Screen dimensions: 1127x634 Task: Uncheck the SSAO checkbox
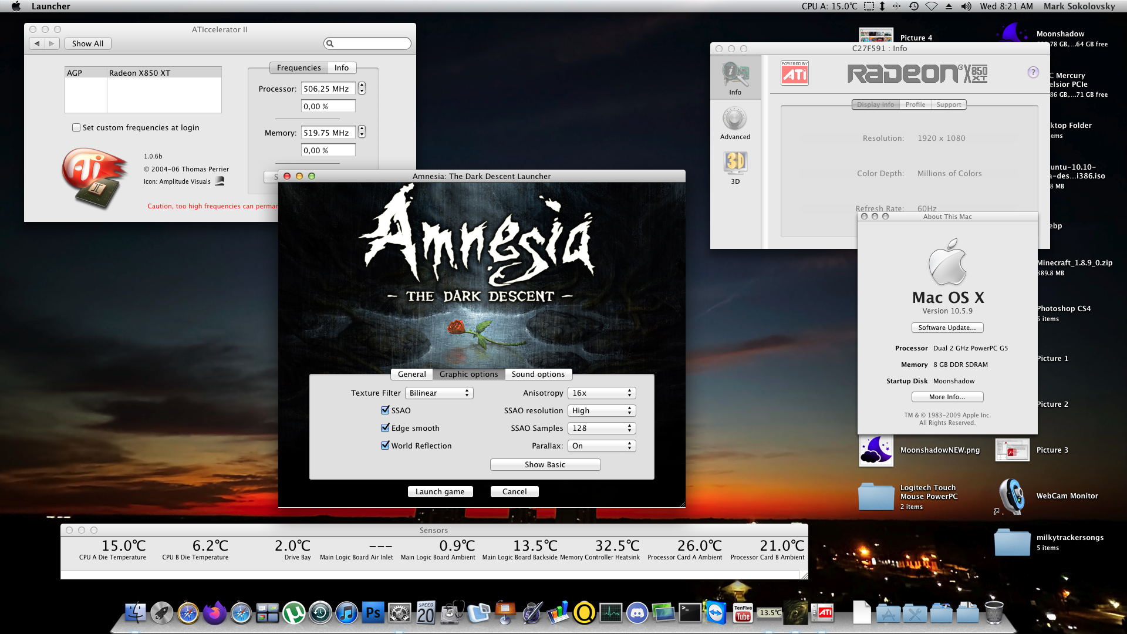coord(385,410)
